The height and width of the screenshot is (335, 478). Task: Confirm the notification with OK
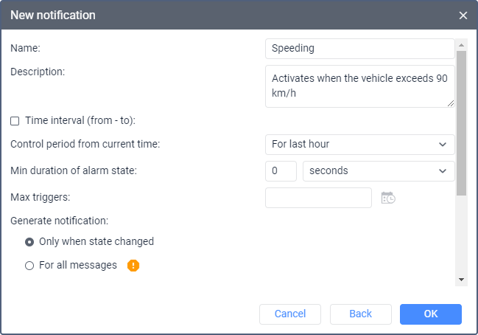[431, 314]
